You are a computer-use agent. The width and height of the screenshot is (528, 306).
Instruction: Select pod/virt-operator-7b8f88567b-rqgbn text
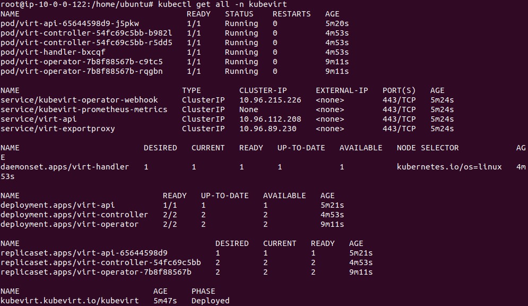click(82, 71)
